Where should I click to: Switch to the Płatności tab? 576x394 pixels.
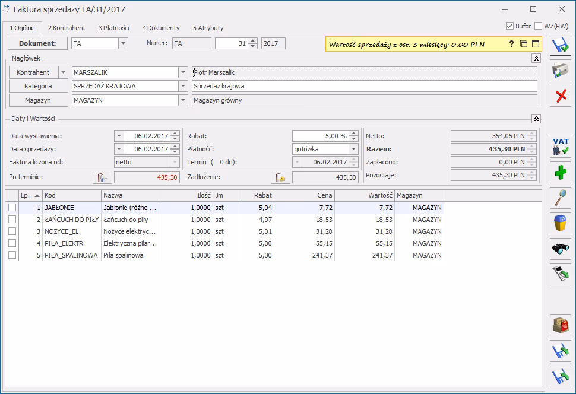click(113, 28)
